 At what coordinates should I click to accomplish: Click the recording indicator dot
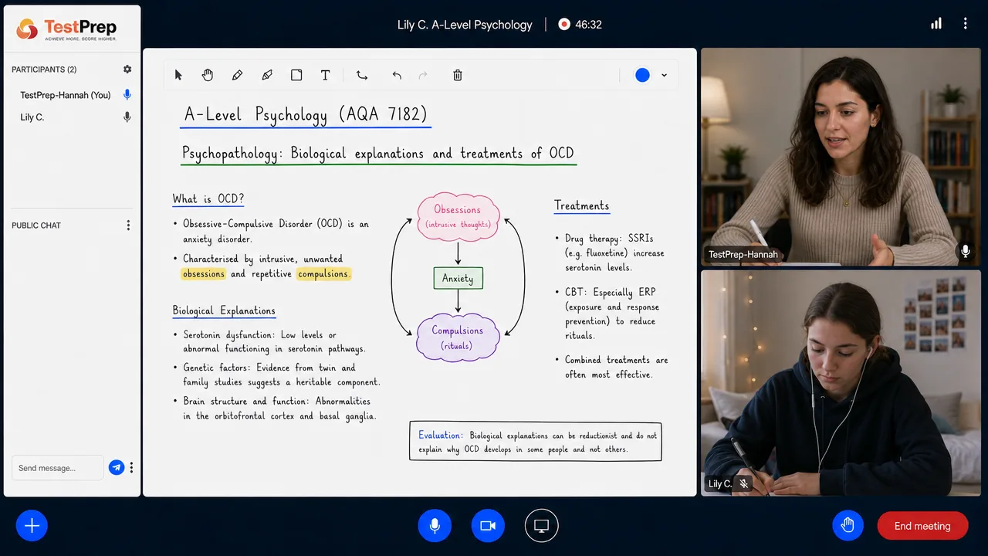coord(564,25)
